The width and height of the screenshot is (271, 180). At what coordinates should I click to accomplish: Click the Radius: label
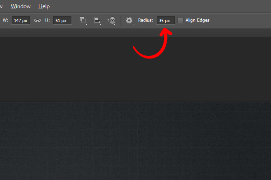(146, 20)
